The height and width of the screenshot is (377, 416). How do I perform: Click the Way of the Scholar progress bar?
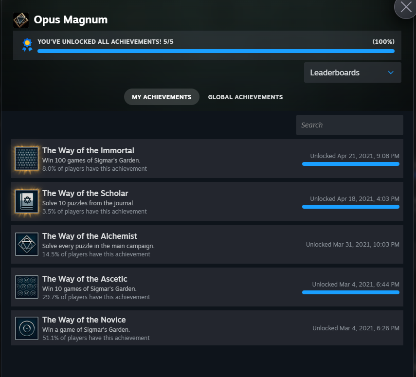tap(350, 207)
